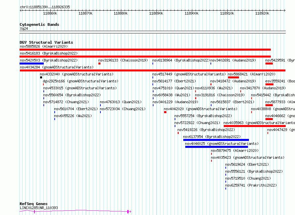295x215 pixels.
Task: Select the blue bar under nsv5420503
Action: click(x=31, y=64)
